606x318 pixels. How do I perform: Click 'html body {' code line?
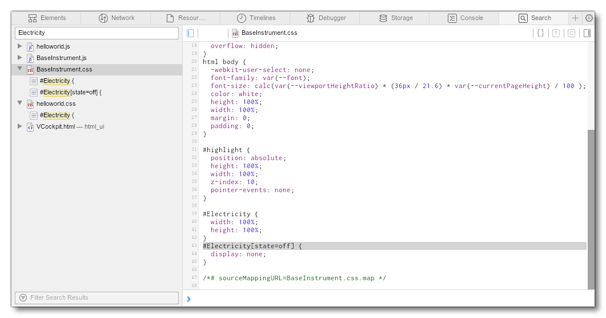tap(224, 62)
